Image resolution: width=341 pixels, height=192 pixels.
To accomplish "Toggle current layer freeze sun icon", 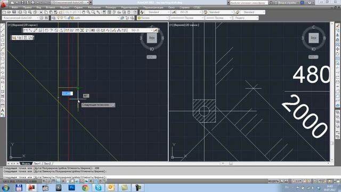I will [62, 18].
